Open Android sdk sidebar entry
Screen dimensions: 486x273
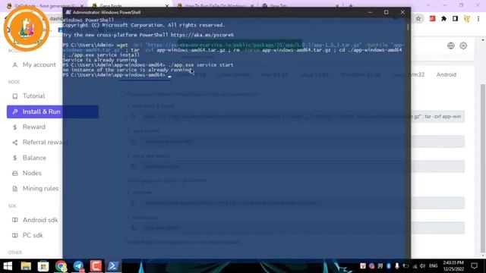[x=40, y=220]
